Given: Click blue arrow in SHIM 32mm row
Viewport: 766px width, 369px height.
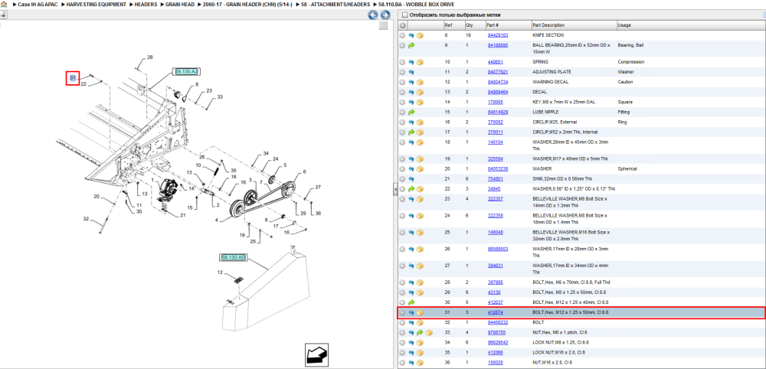Looking at the screenshot, I should point(411,179).
